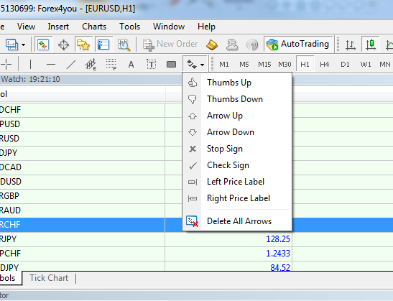The height and width of the screenshot is (301, 393).
Task: Select the Crosshair cursor tool
Action: point(6,65)
